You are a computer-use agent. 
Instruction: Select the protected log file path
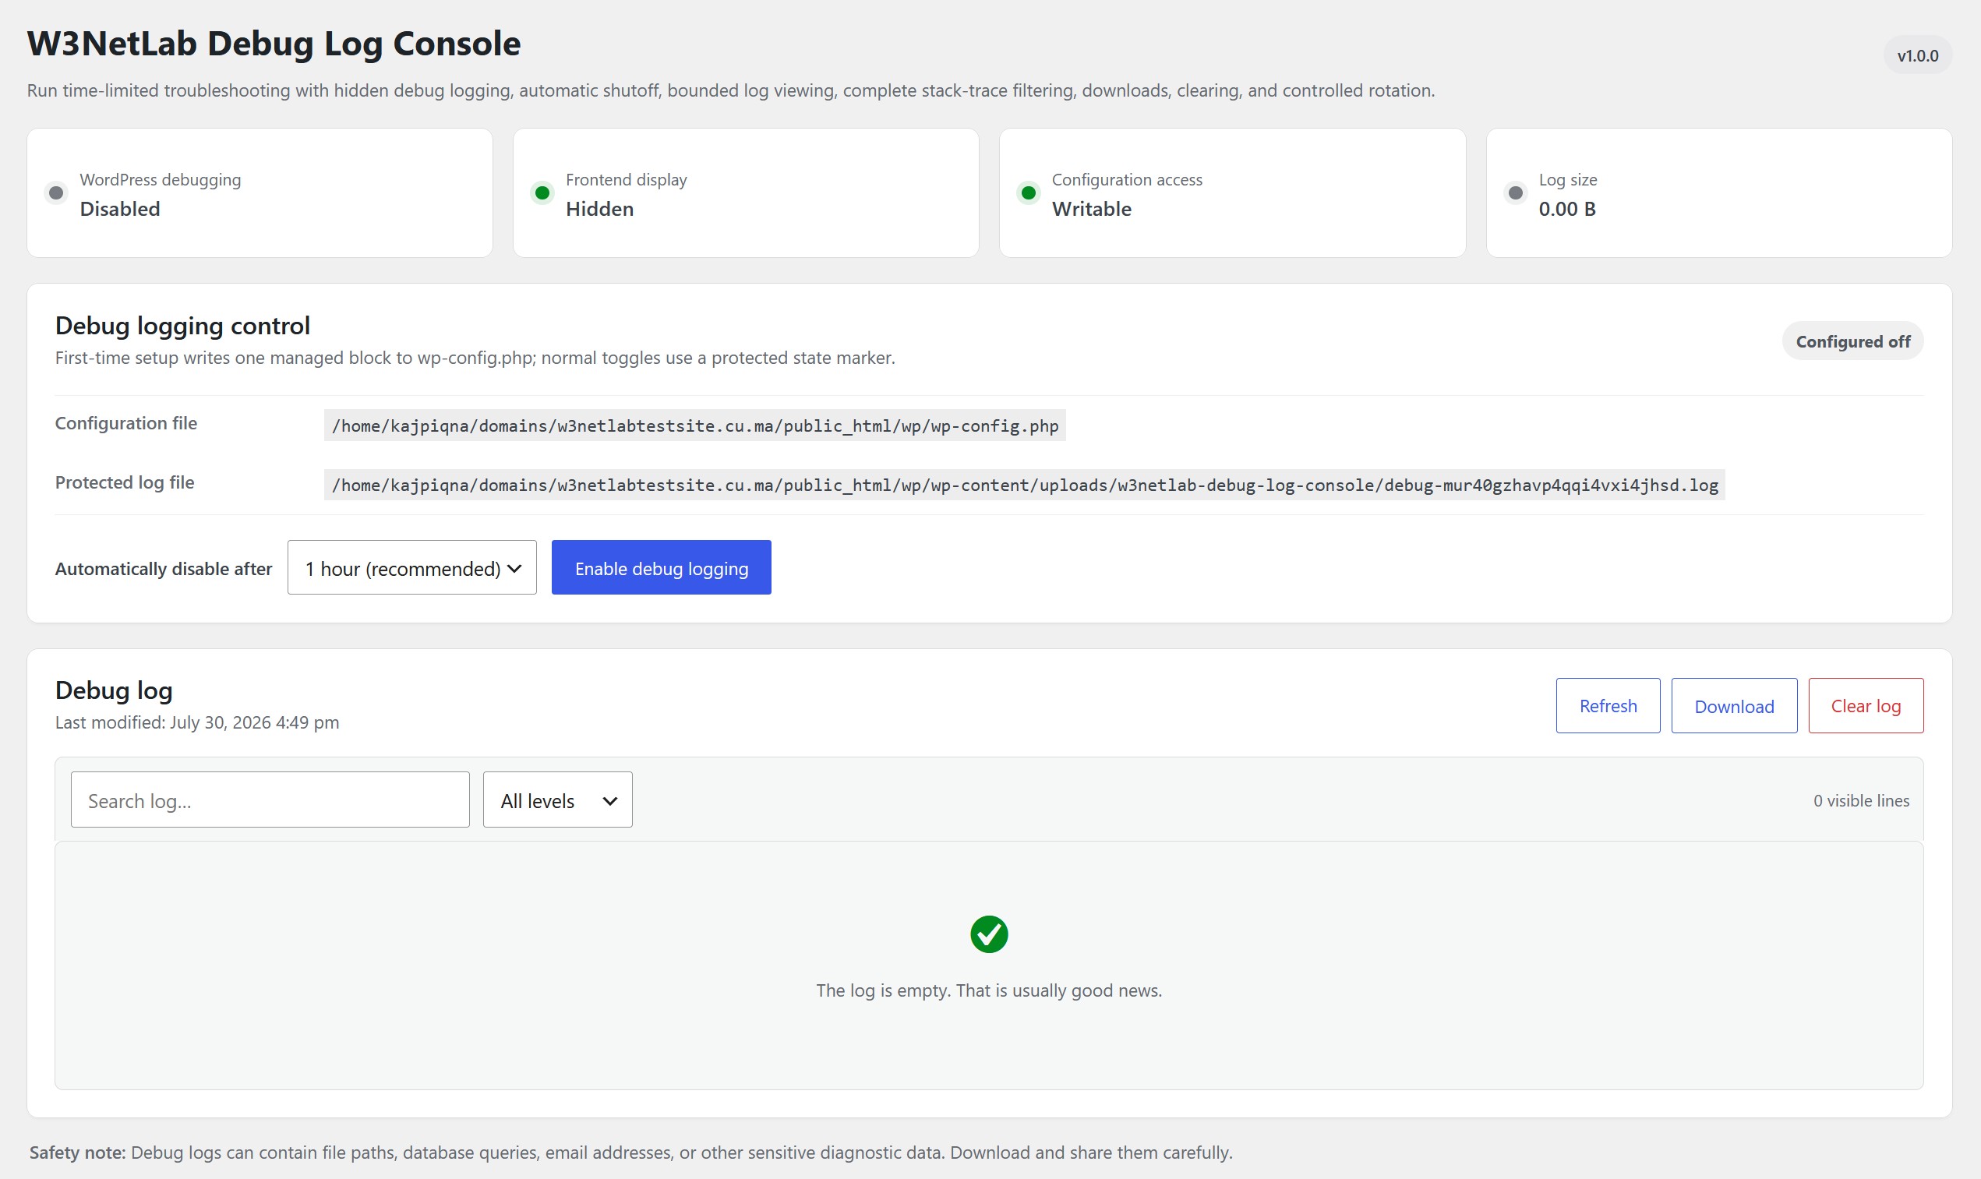click(1025, 485)
